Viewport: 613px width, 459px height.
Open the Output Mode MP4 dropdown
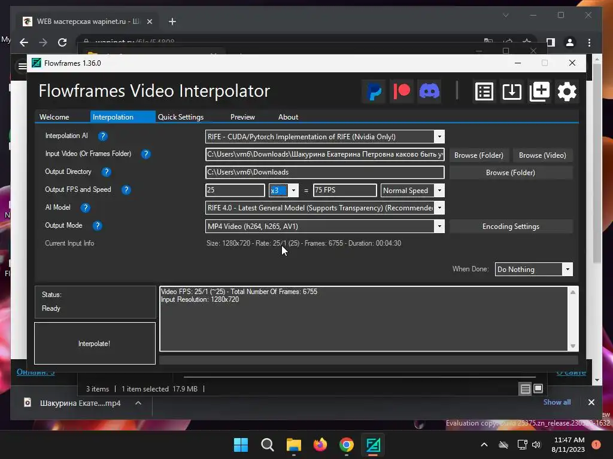point(439,226)
